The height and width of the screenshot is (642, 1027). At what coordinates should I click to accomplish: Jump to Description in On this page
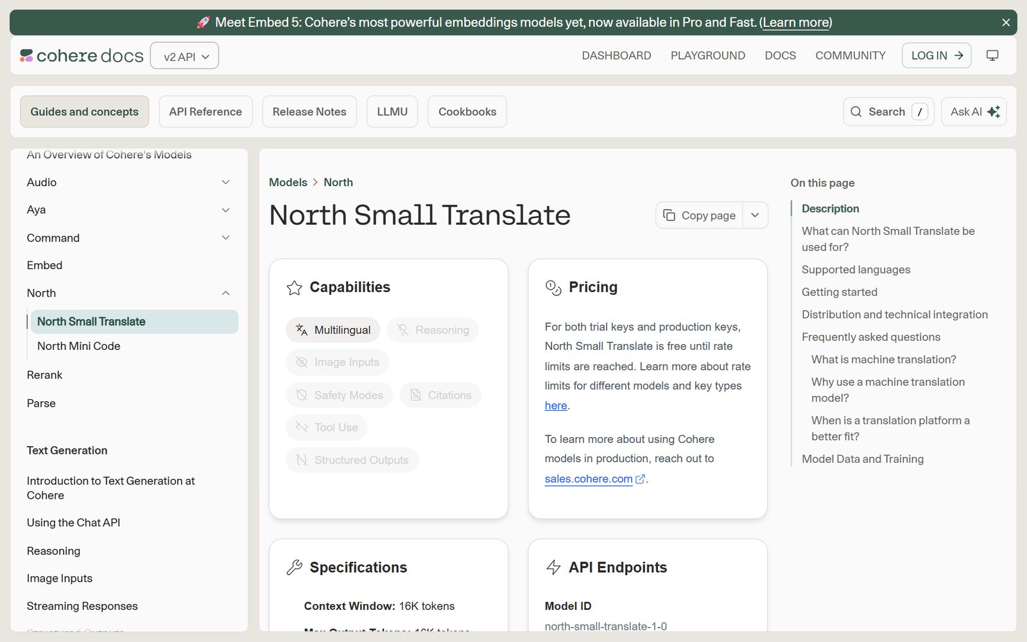coord(830,209)
